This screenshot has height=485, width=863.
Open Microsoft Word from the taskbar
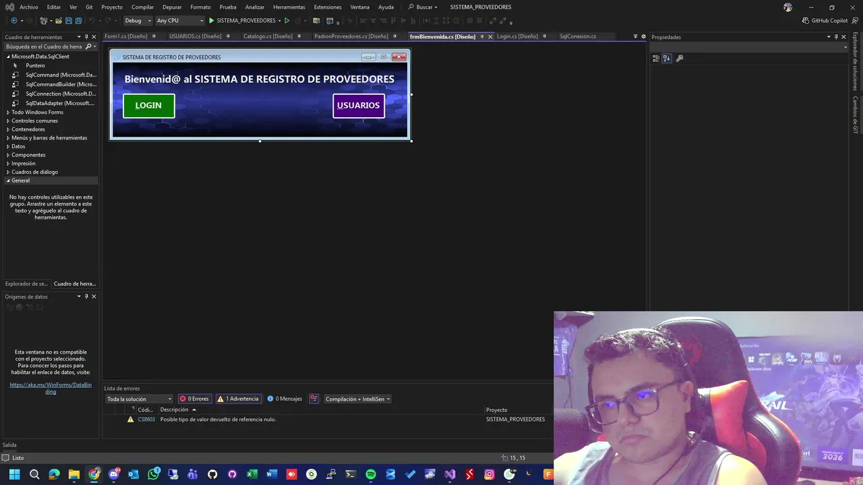[x=272, y=475]
